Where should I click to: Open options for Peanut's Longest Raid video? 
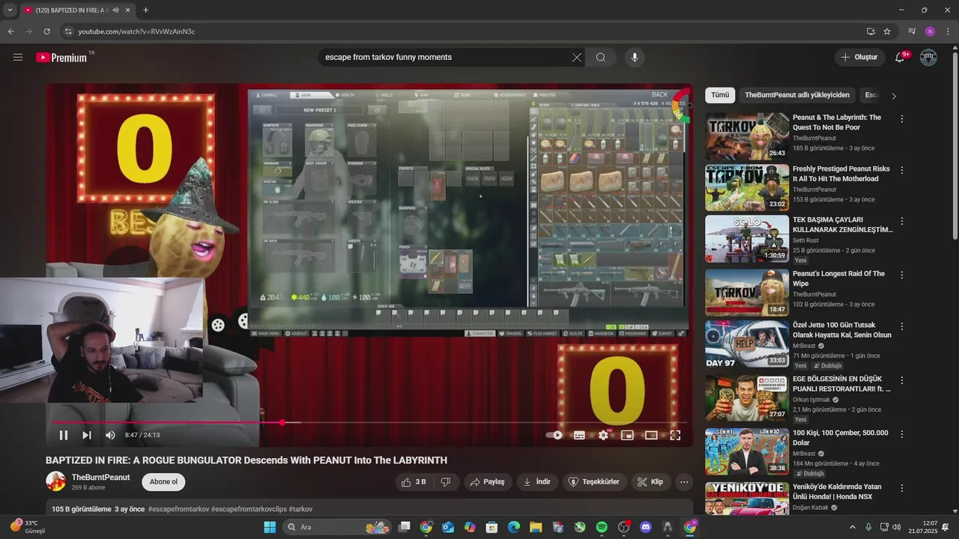(902, 275)
